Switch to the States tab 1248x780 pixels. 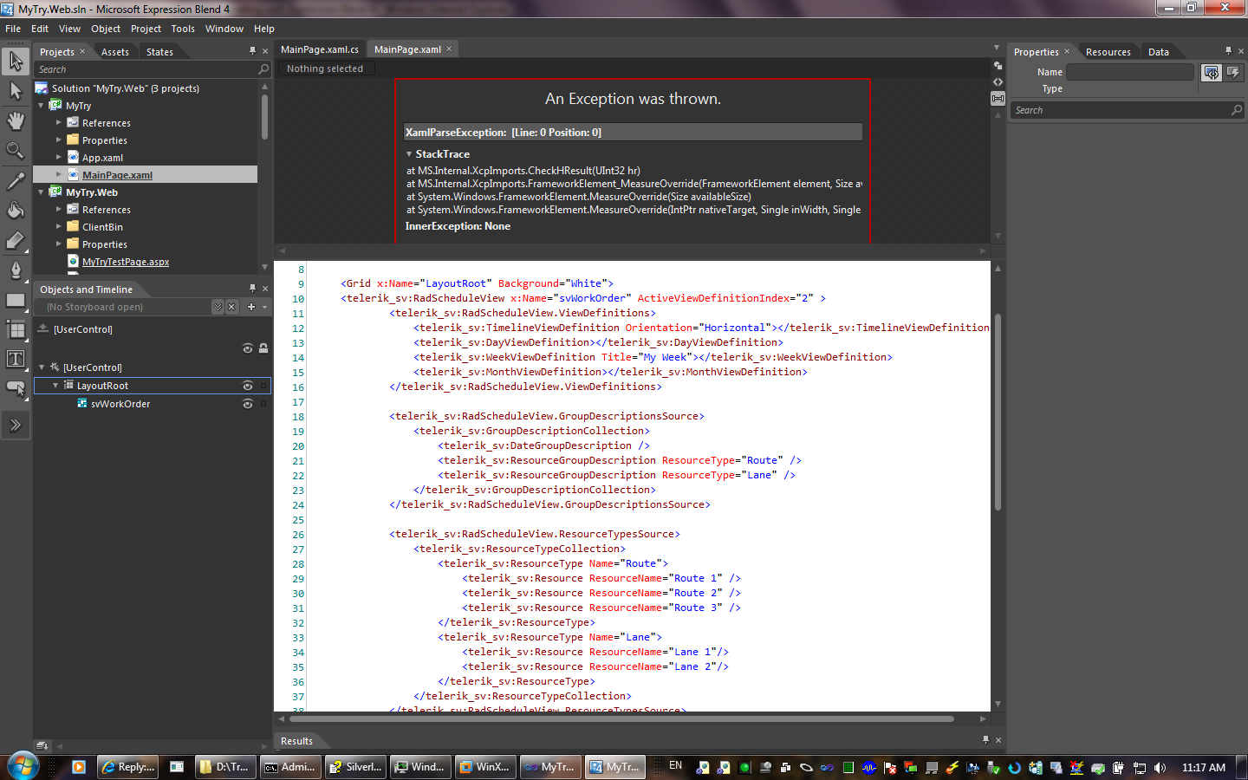point(159,52)
